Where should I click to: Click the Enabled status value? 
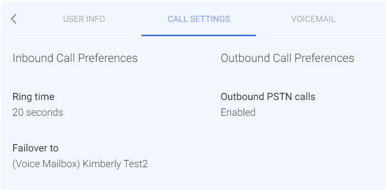[x=238, y=112]
